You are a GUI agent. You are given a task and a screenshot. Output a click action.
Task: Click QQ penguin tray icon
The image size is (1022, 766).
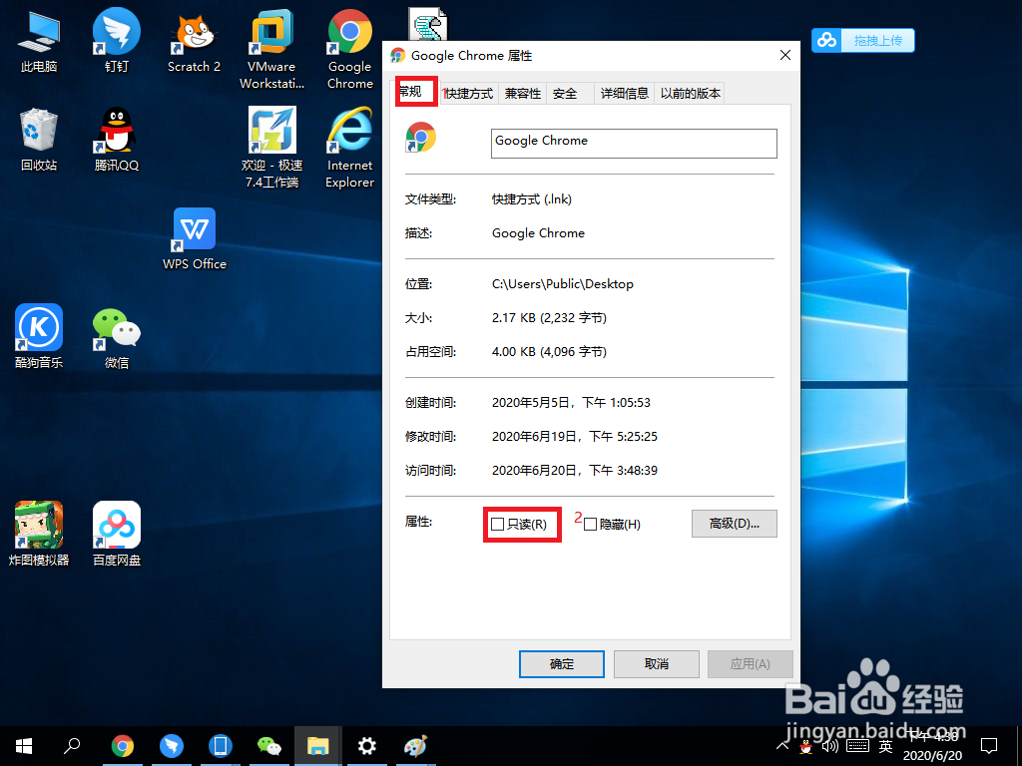(806, 746)
